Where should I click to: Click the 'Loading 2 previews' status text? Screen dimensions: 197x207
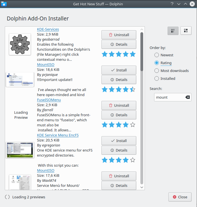[29, 197]
